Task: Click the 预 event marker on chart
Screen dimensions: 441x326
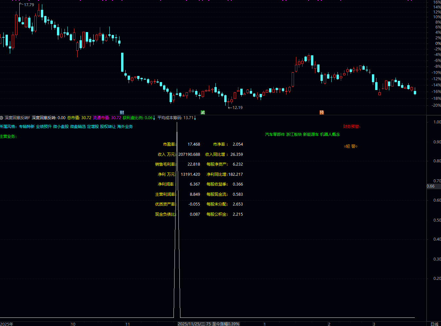Action: [x=322, y=112]
